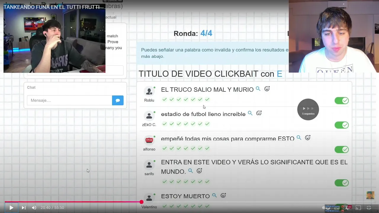Click the blue info banner Puedes señalar una palabra
Image resolution: width=379 pixels, height=213 pixels.
point(213,53)
